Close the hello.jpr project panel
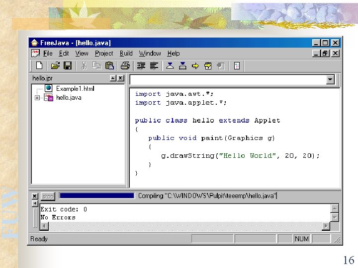 pos(121,78)
